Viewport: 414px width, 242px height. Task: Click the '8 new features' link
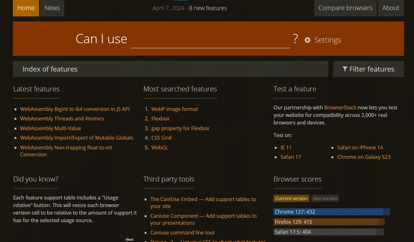(x=208, y=8)
